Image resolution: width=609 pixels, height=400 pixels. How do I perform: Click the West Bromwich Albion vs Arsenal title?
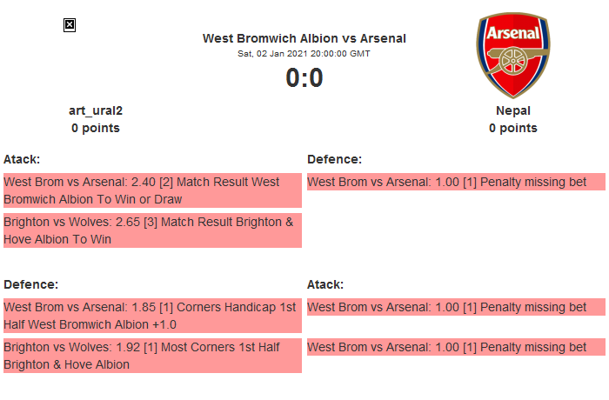(x=304, y=38)
